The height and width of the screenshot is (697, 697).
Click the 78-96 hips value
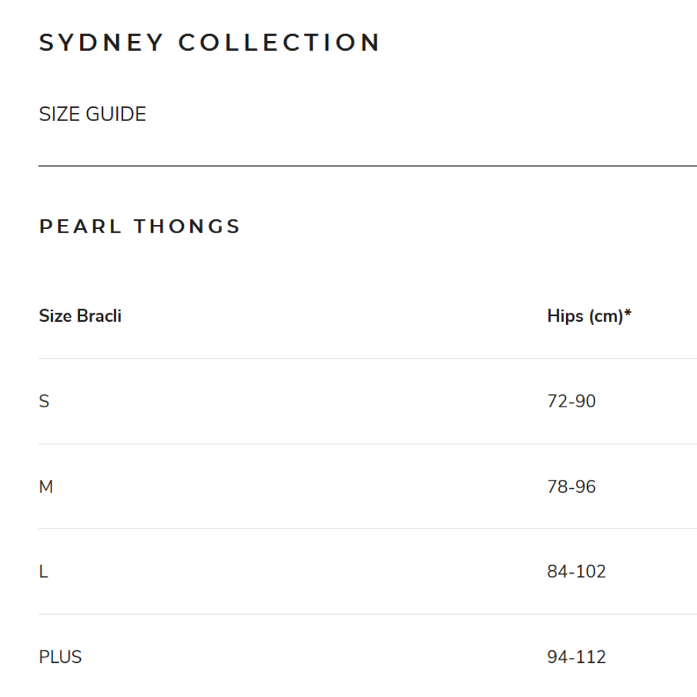(x=571, y=487)
